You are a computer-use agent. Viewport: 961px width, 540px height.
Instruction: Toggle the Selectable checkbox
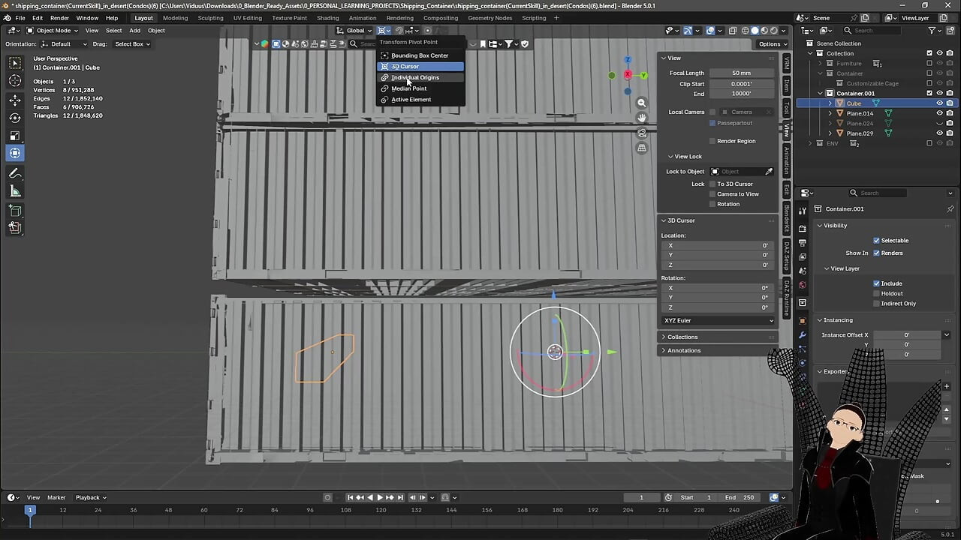click(876, 241)
